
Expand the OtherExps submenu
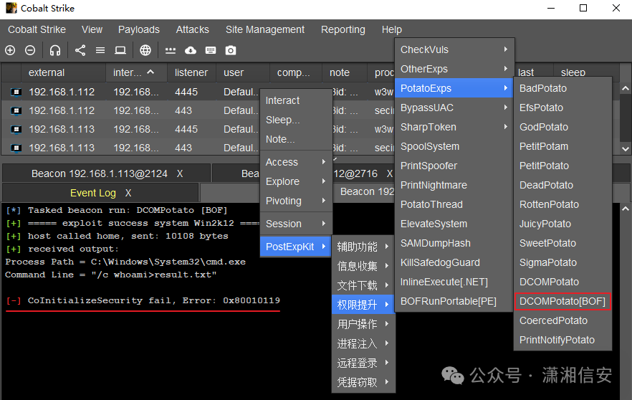coord(454,69)
